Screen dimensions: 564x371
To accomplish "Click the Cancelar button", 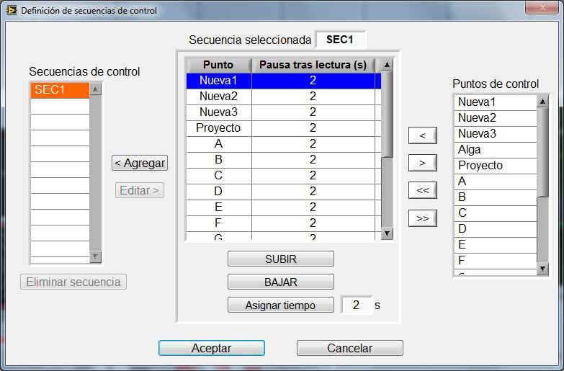I will [x=349, y=348].
